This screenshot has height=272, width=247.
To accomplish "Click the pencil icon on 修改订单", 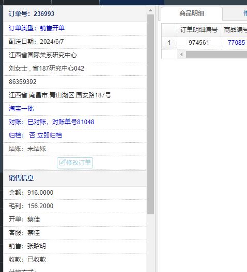I will (x=62, y=163).
